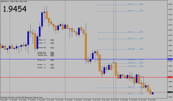Click the 21 Jan 02:00 time label

tap(124, 100)
